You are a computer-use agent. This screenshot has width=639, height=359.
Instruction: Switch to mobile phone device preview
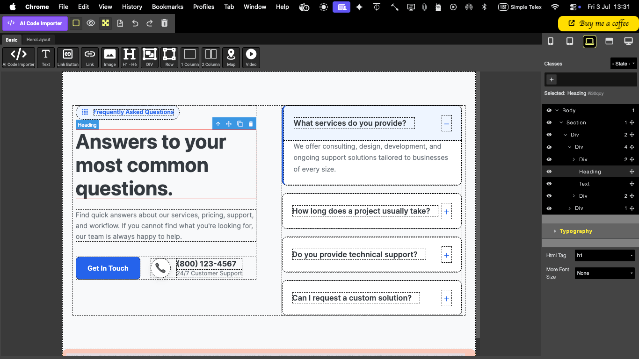coord(551,41)
